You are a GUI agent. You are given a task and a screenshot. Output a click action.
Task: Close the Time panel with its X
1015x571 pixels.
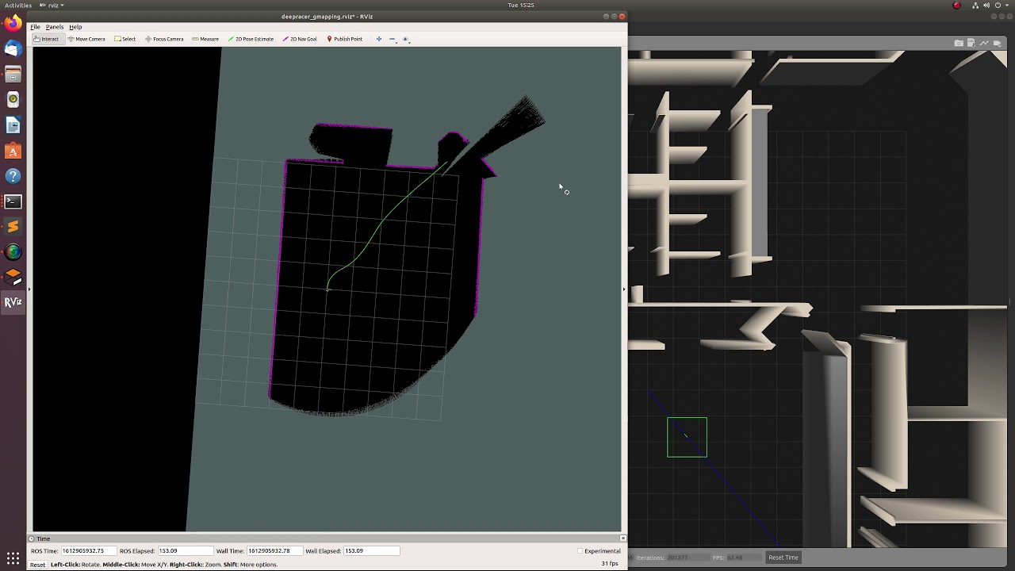click(x=622, y=538)
